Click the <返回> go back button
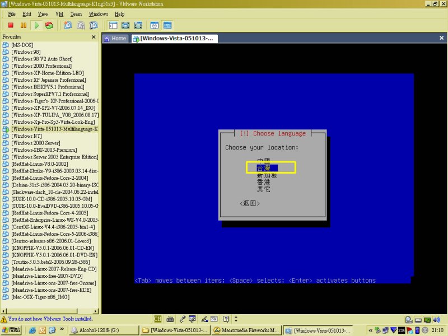This screenshot has height=336, width=448. point(250,203)
